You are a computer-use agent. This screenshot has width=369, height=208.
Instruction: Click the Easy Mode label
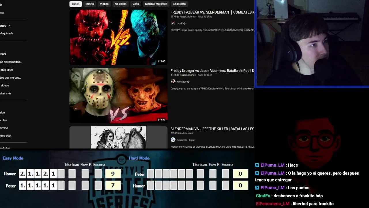(x=13, y=158)
